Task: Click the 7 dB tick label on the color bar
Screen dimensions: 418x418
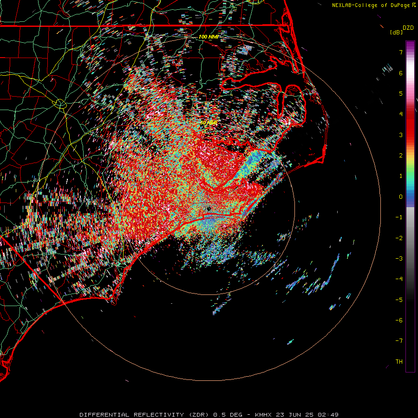Action: point(401,52)
